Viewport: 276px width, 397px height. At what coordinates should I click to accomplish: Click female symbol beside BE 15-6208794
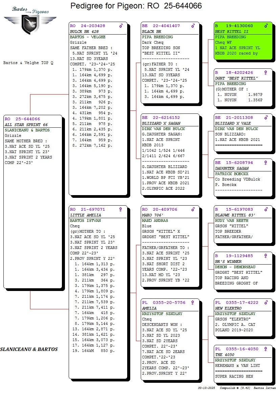point(266,163)
